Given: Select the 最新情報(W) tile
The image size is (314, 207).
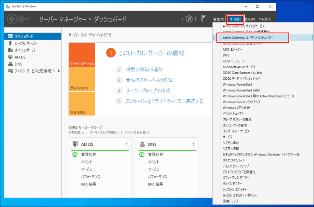Looking at the screenshot, I should click(x=82, y=79).
